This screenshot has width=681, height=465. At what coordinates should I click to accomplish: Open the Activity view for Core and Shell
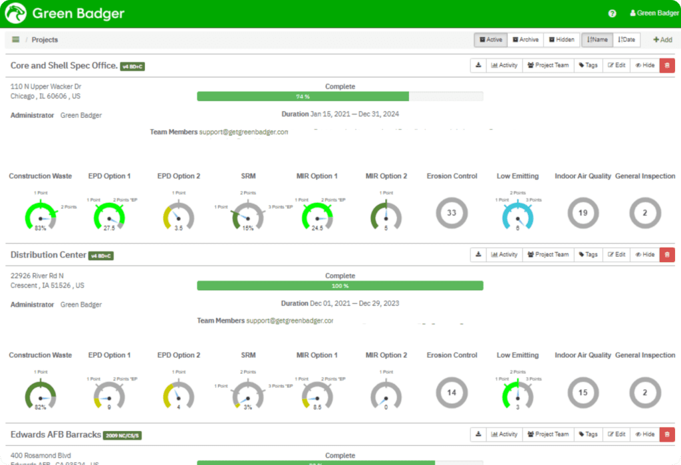(504, 65)
